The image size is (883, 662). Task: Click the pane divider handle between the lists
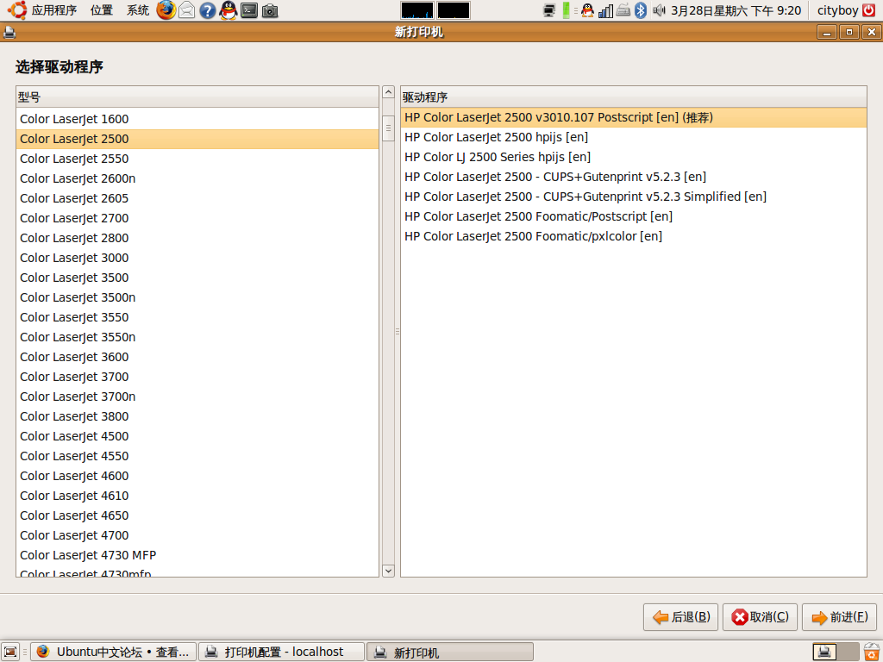click(398, 331)
